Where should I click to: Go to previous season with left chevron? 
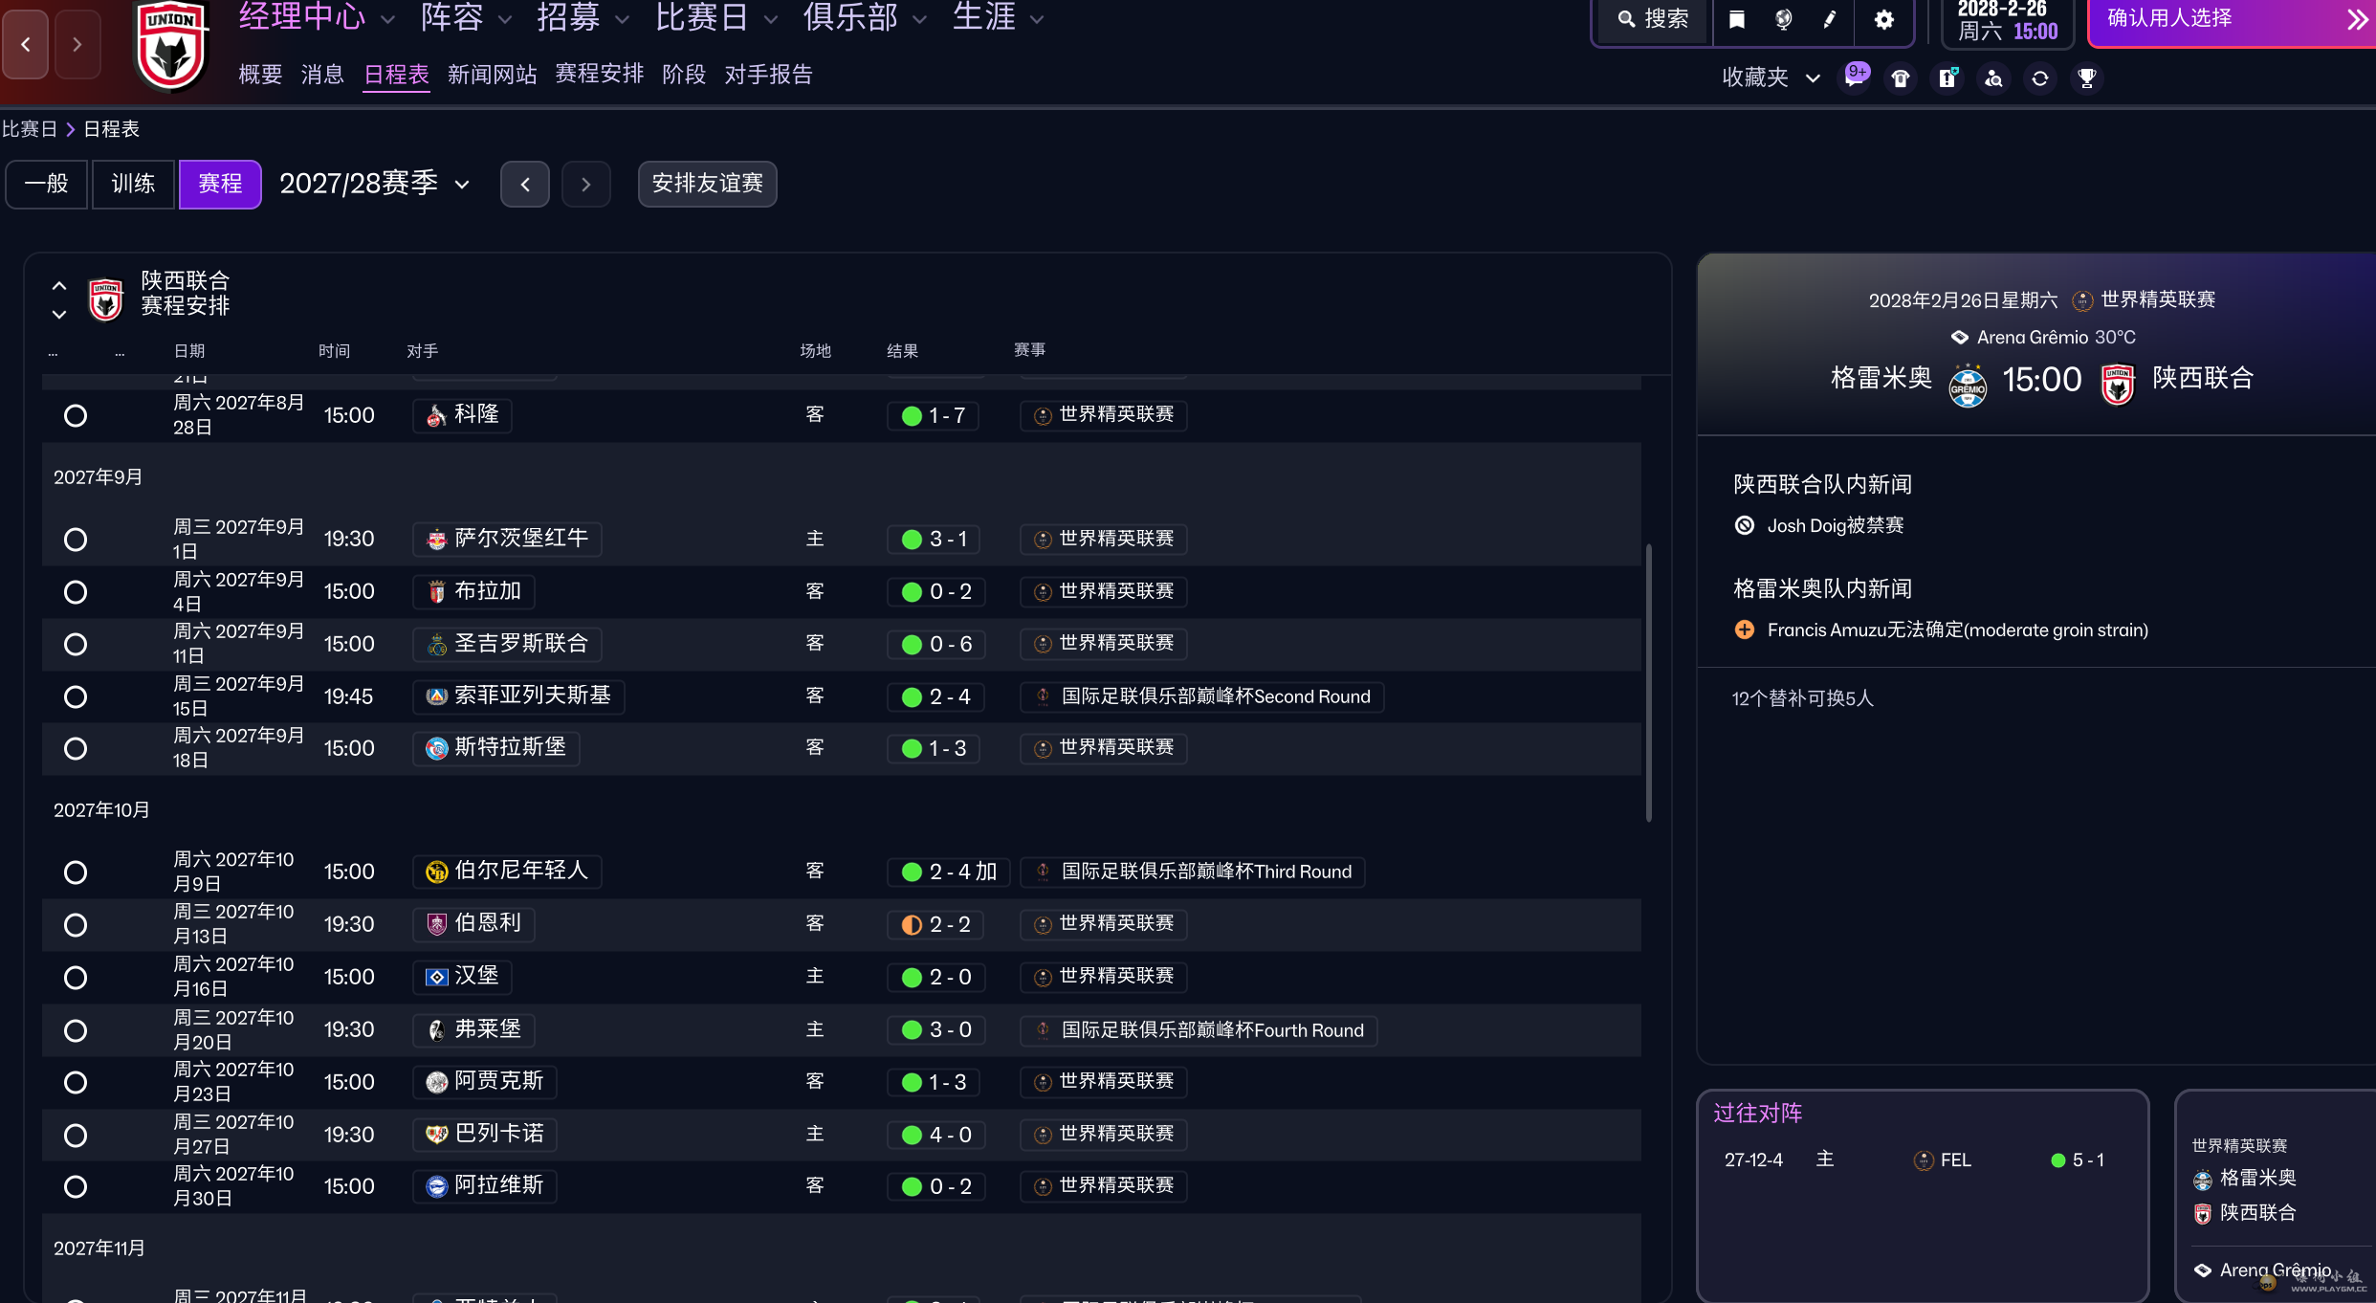pos(525,185)
